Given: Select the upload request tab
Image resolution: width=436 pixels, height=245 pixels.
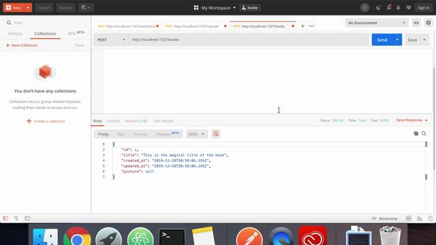Looking at the screenshot, I should coord(196,26).
